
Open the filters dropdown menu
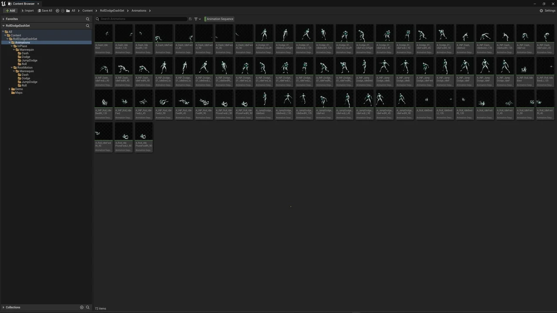(197, 19)
